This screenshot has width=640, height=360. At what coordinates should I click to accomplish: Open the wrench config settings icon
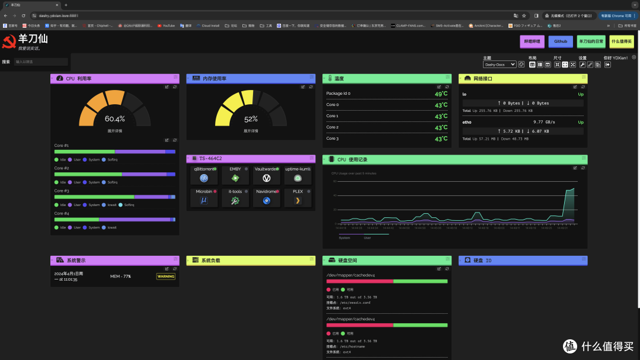583,65
